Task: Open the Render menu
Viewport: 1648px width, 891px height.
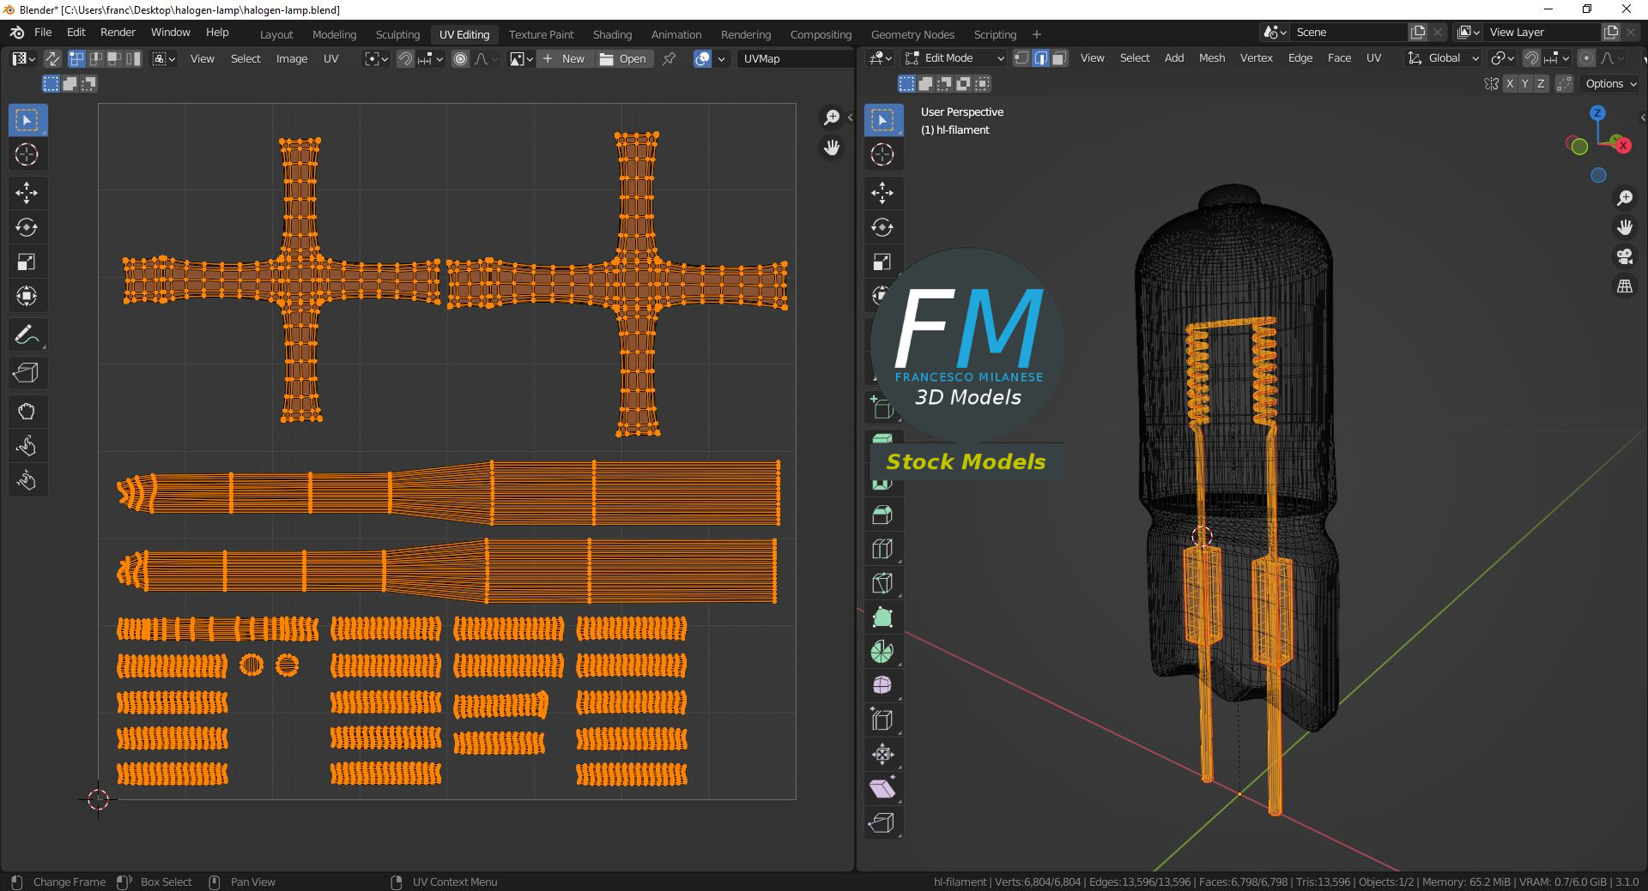Action: tap(118, 32)
